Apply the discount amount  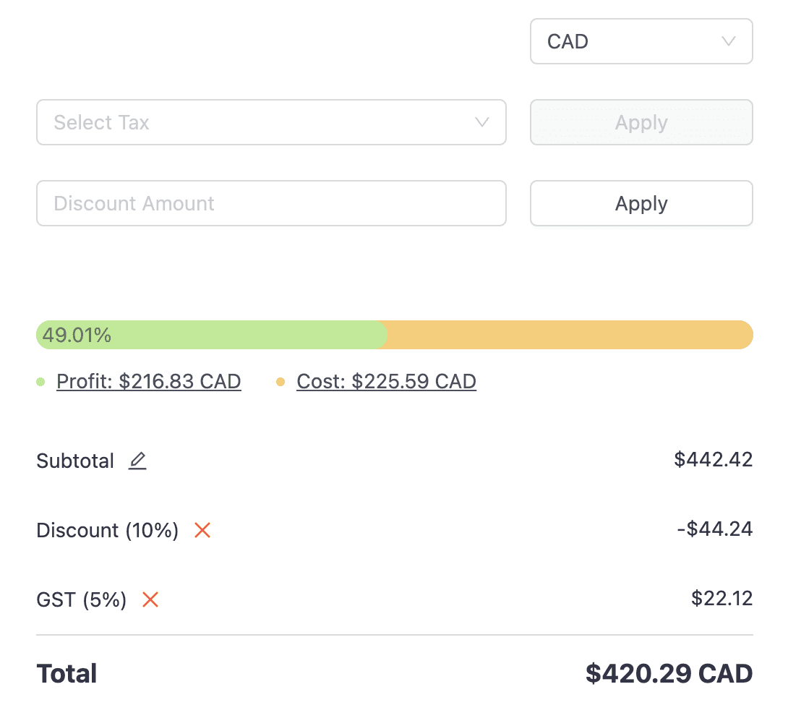[641, 203]
